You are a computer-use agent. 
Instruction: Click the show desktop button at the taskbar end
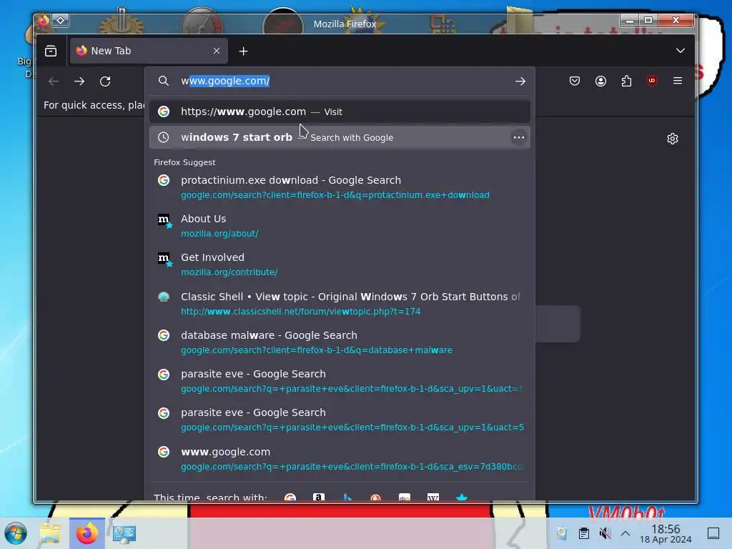[713, 533]
